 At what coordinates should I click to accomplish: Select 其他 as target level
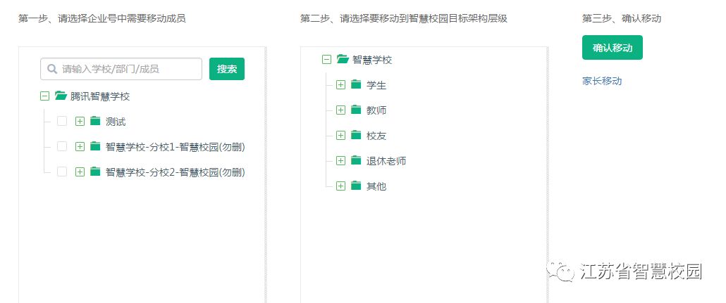click(x=376, y=186)
